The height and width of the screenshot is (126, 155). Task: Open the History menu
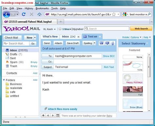tap(29, 9)
